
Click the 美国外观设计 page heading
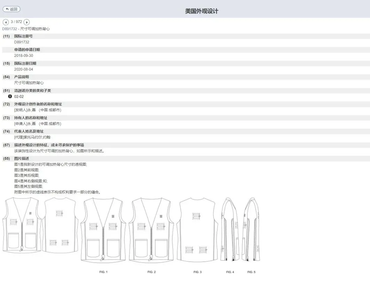coord(202,11)
